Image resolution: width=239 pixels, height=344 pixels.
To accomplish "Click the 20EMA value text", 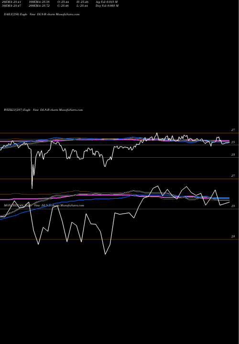I will tap(12, 2).
